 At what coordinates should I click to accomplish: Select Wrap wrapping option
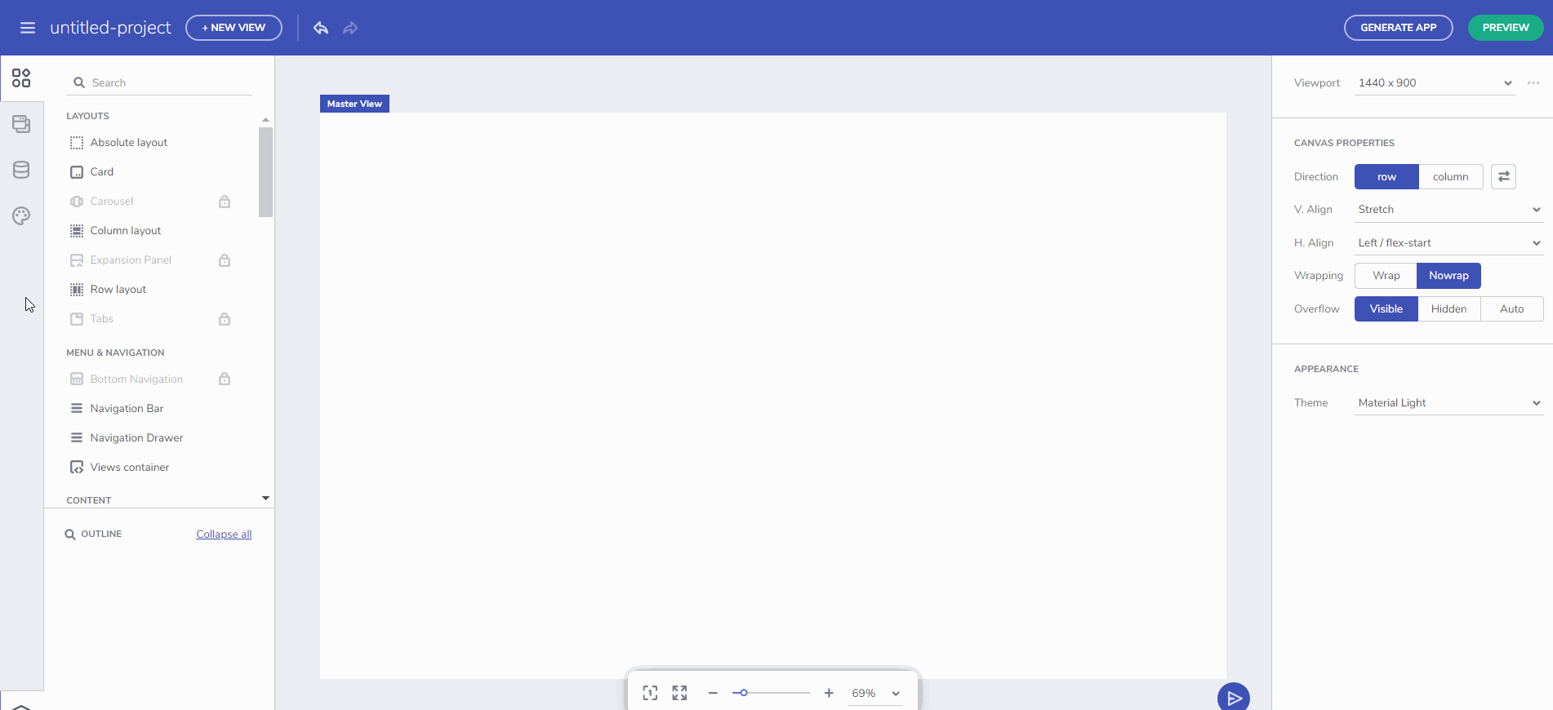(x=1386, y=276)
